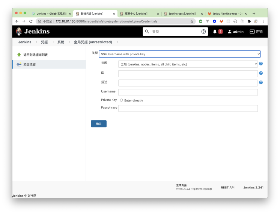Focus the ID input field
This screenshot has height=214, width=280.
(x=188, y=74)
